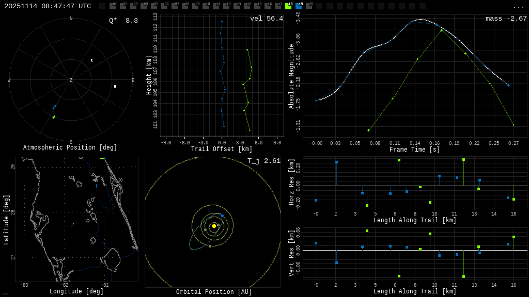Image resolution: width=529 pixels, height=297 pixels.
Task: Toggle station 17 square in top bar
Action: tap(278, 6)
